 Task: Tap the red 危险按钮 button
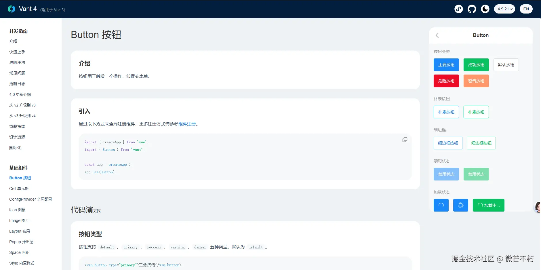[x=446, y=81]
